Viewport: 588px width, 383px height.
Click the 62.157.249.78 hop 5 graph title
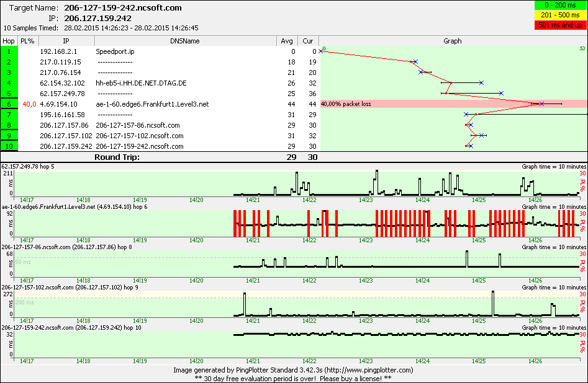pos(28,167)
